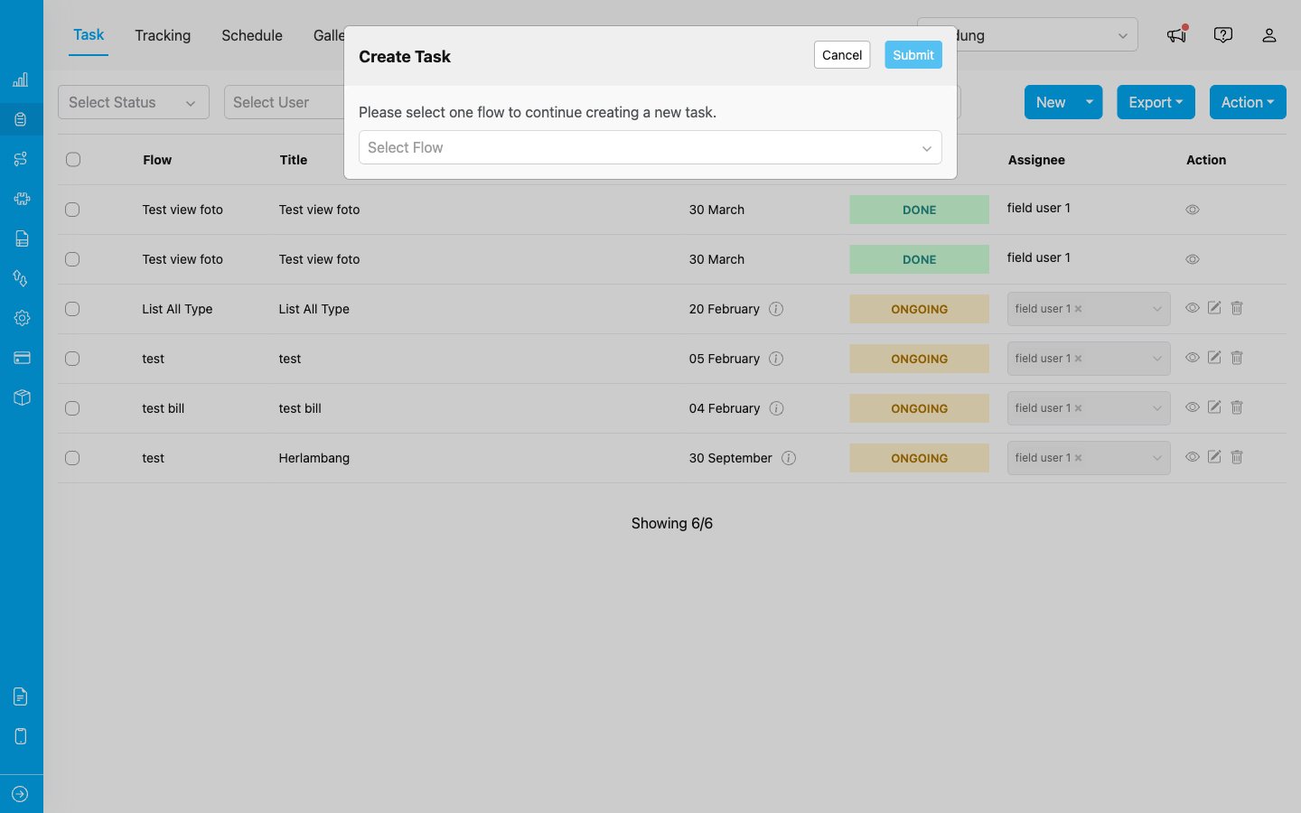
Task: Edit the List All Type task
Action: 1214,308
